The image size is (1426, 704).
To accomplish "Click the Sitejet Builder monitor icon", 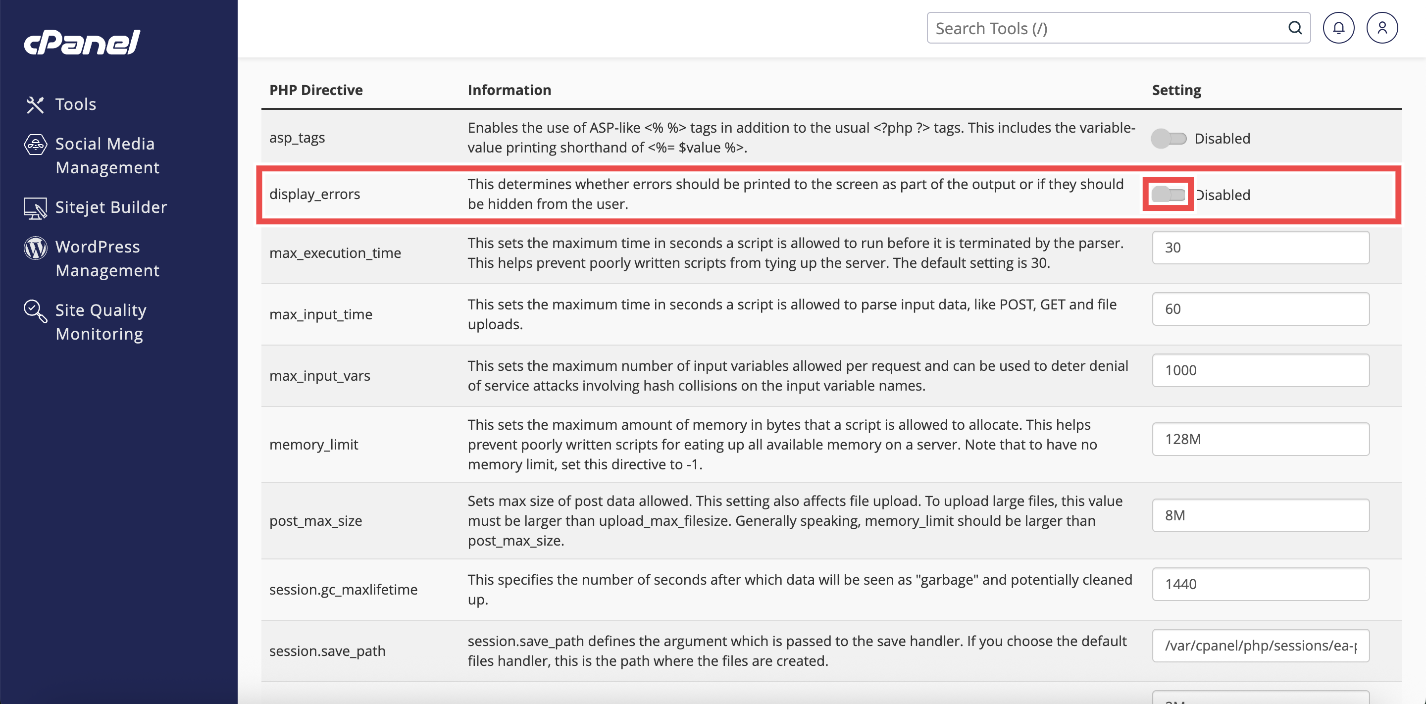I will [x=35, y=208].
